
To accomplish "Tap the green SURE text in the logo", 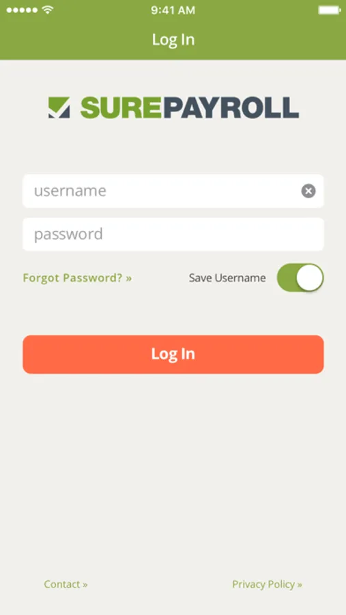I will (x=121, y=107).
